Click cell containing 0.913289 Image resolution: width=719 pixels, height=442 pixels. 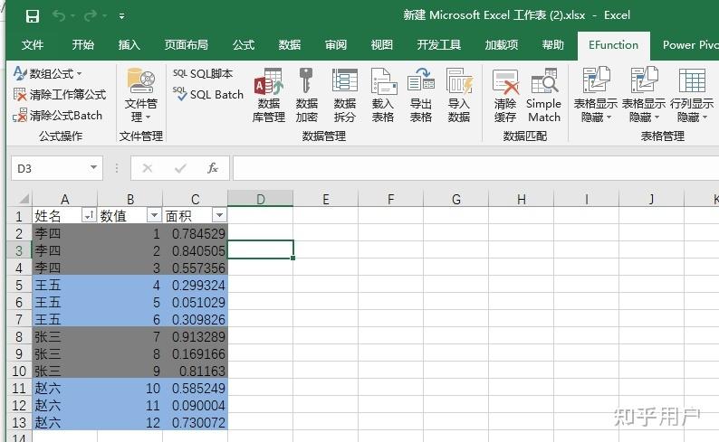click(x=196, y=337)
